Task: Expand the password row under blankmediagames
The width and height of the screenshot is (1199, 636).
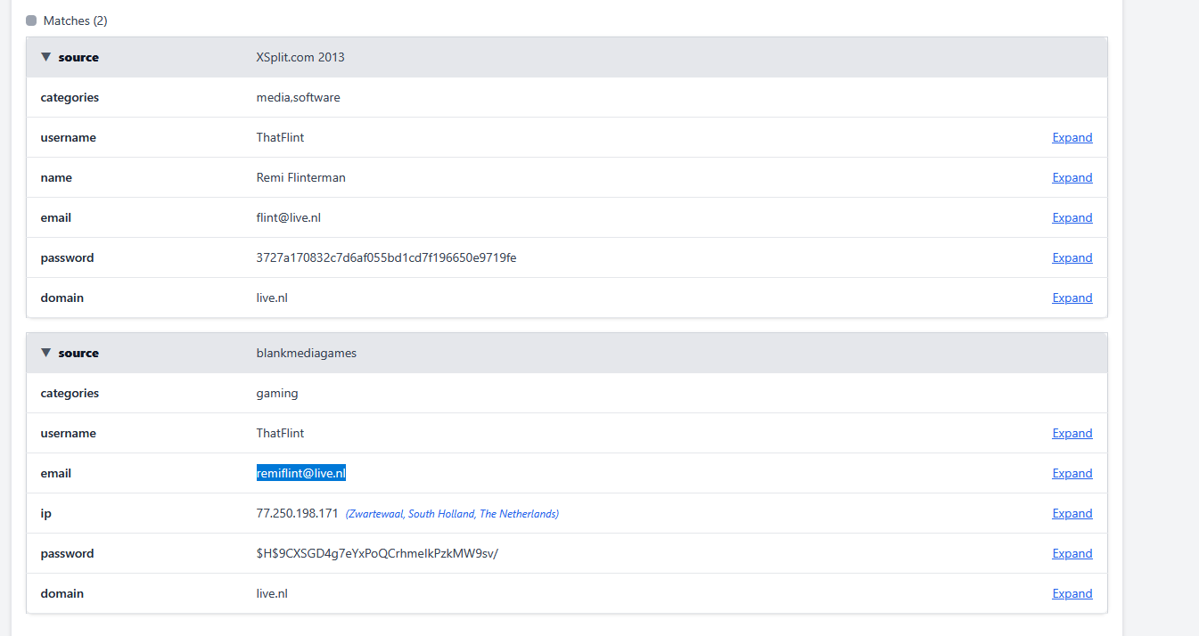Action: tap(1072, 553)
